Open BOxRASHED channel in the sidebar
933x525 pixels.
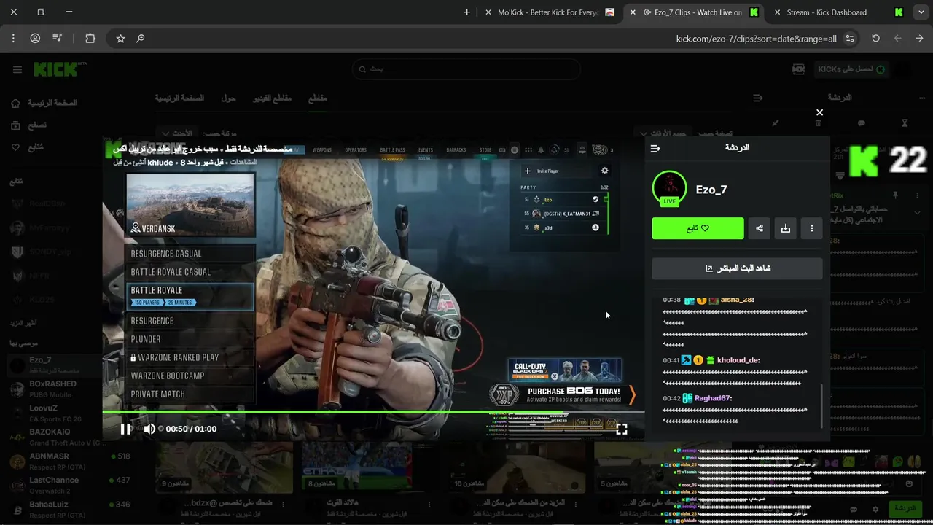click(x=52, y=388)
